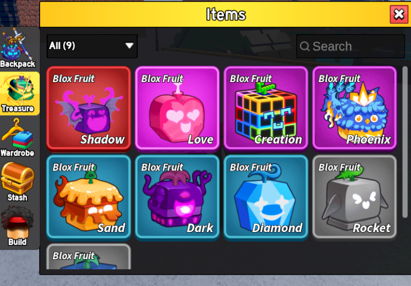
Task: Select the Diamond Blox Fruit item
Action: 266,197
